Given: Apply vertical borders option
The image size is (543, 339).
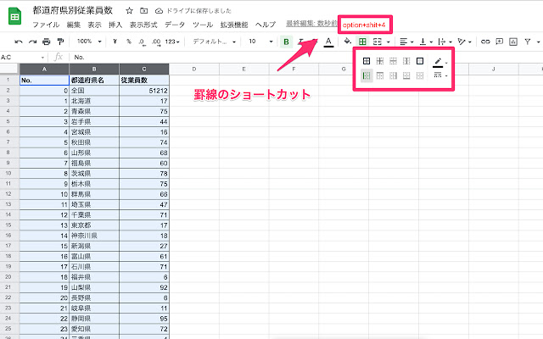Looking at the screenshot, I should (x=406, y=61).
